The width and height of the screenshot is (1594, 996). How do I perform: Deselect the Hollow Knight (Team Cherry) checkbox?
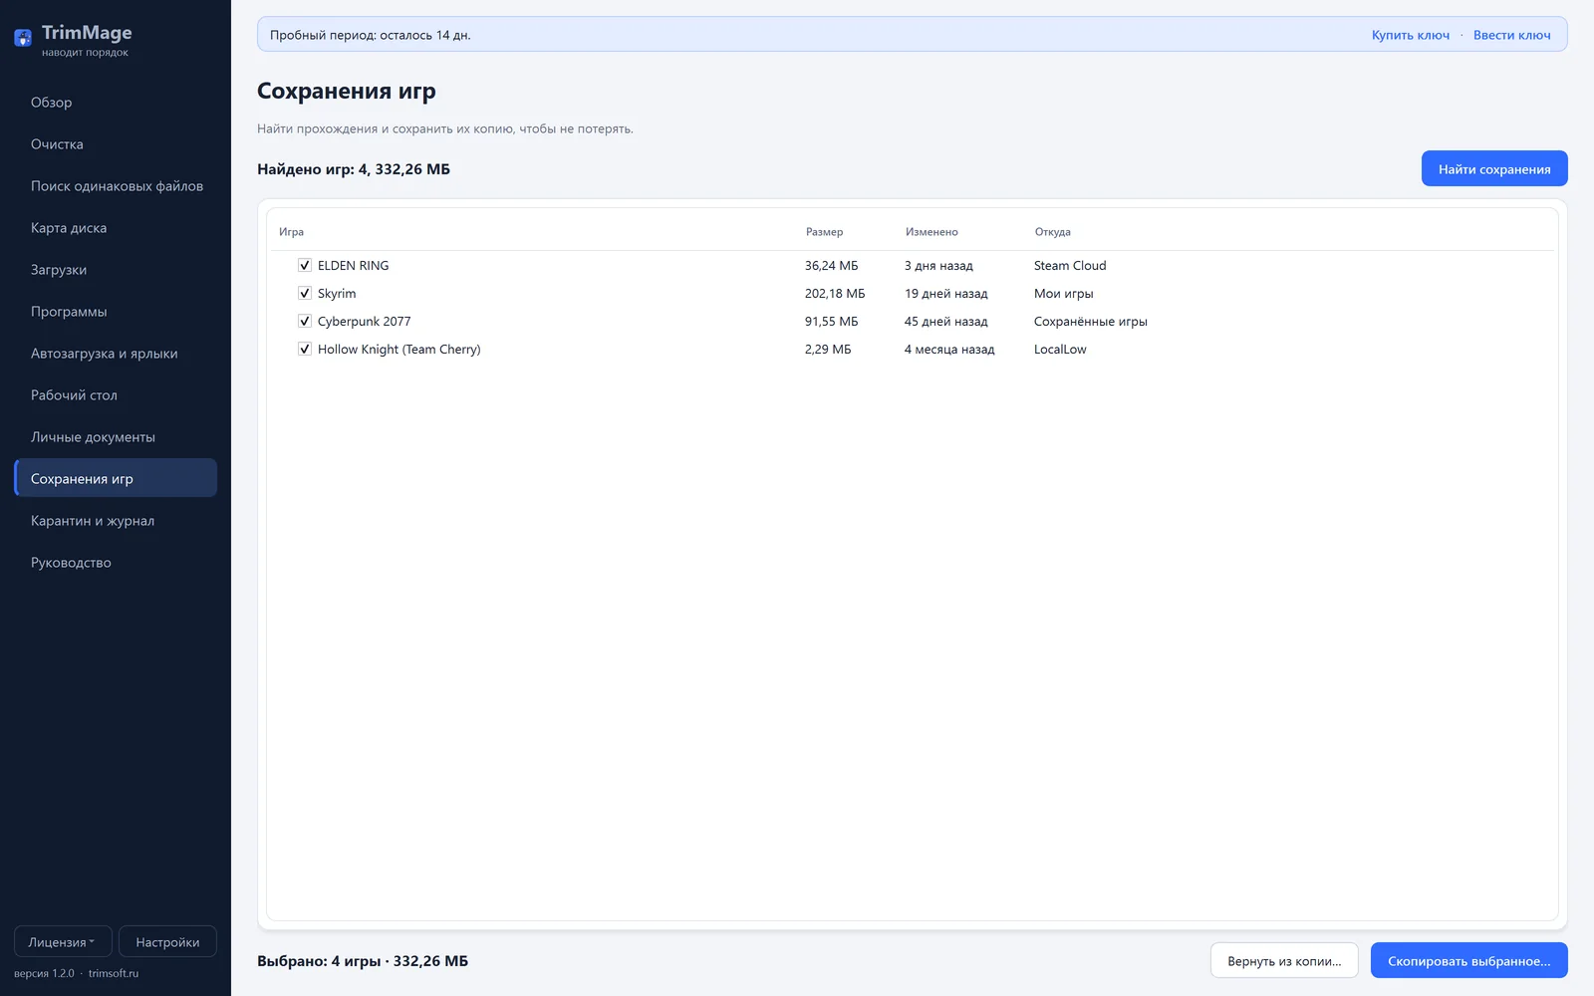pyautogui.click(x=305, y=349)
